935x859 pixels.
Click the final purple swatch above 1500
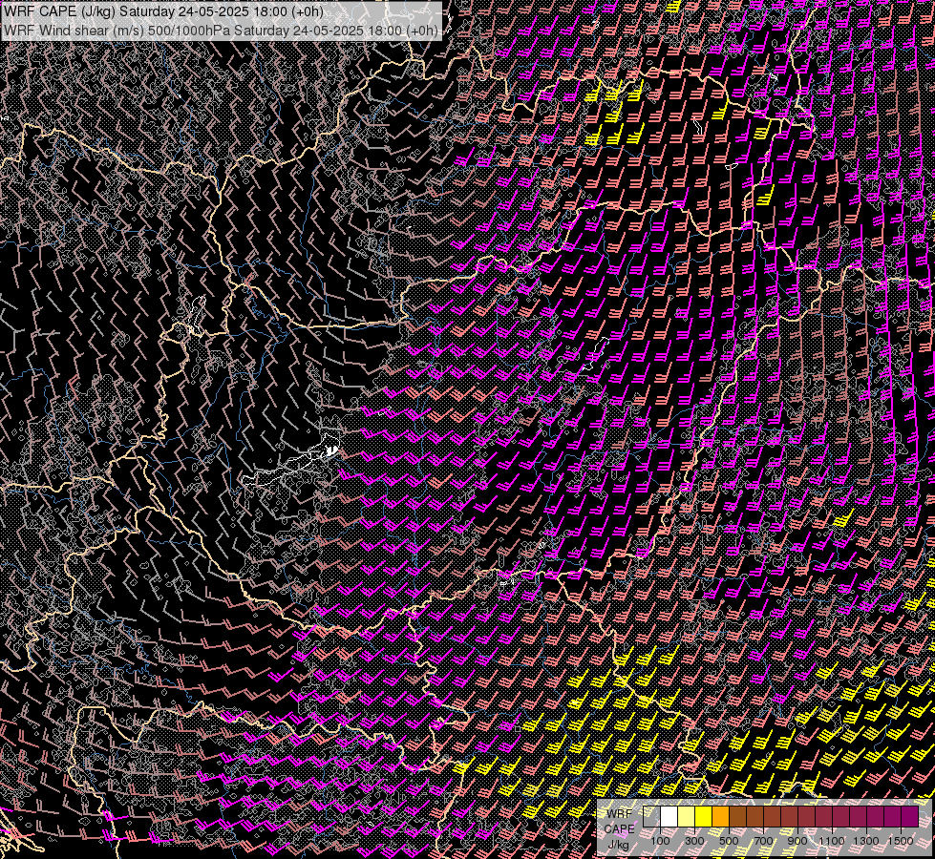tap(910, 817)
